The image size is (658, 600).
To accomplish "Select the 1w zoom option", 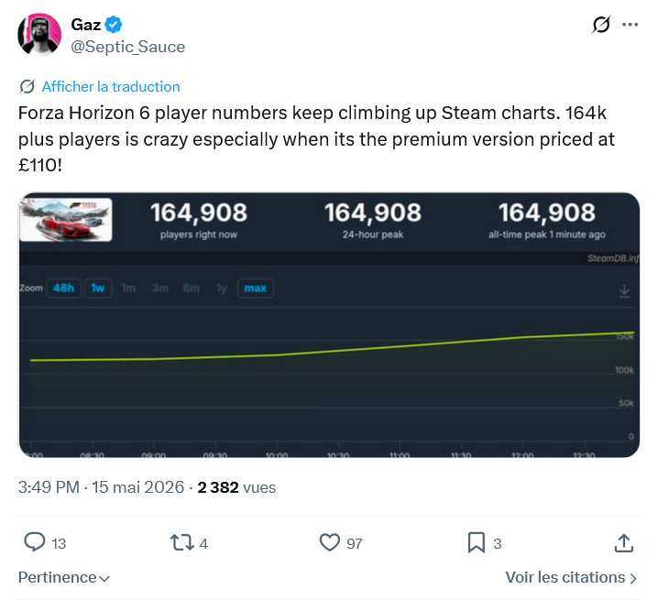I will coord(98,289).
